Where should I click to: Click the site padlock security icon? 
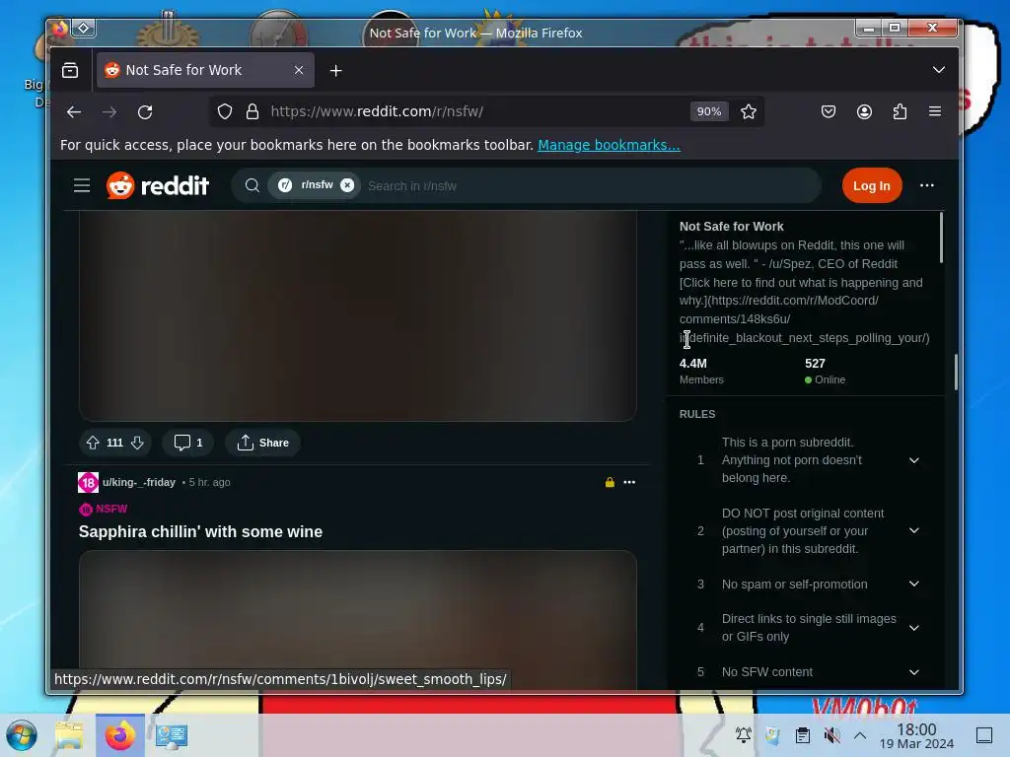point(252,112)
